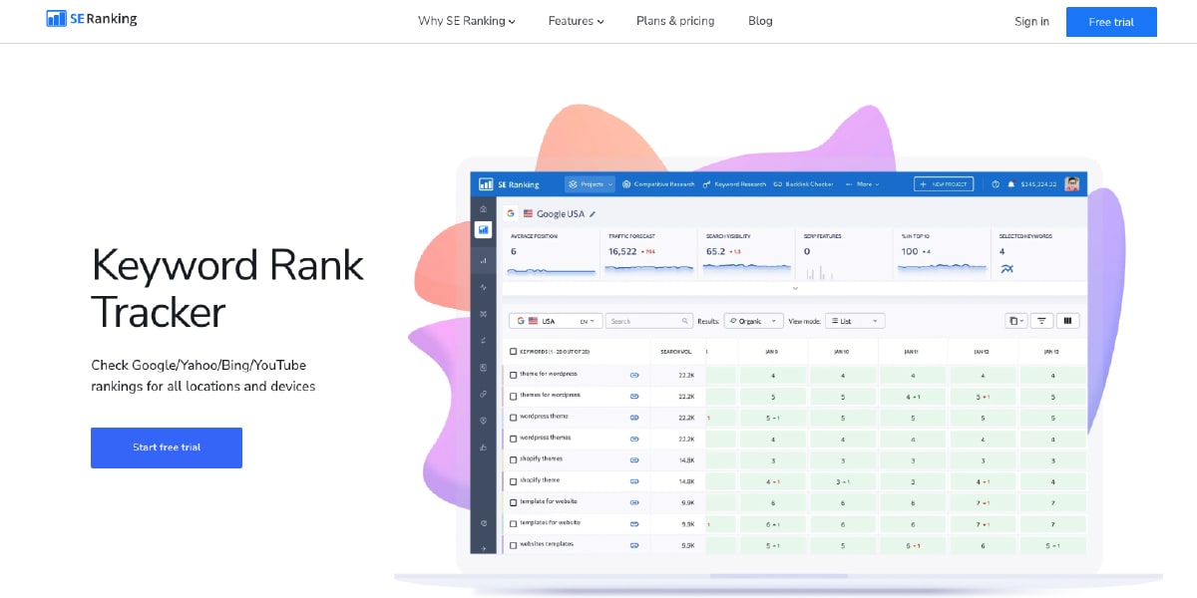Expand the More menu in dashboard header

[x=861, y=184]
